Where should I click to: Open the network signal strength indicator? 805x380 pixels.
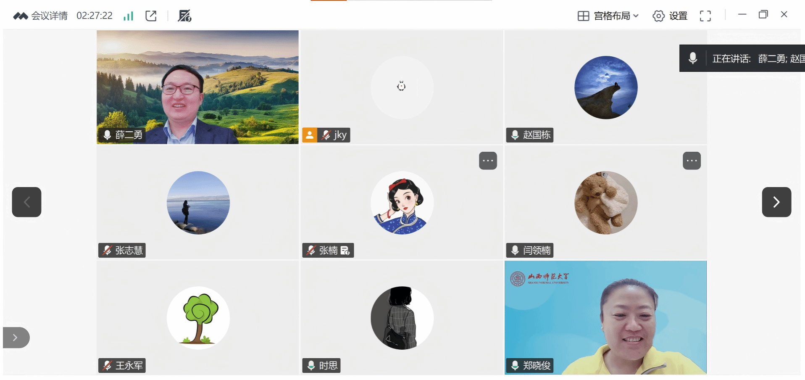(x=128, y=16)
